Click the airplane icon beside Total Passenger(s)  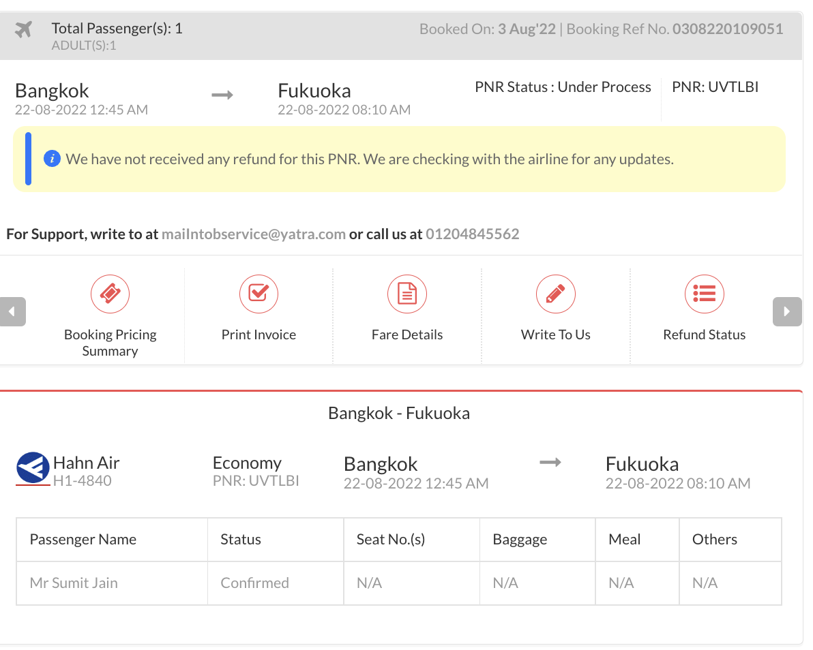(x=23, y=29)
